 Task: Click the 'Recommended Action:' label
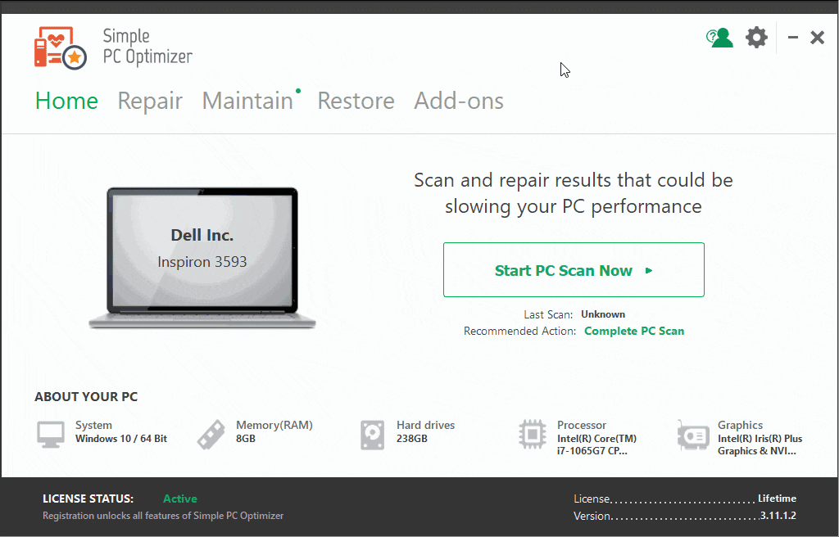point(519,331)
